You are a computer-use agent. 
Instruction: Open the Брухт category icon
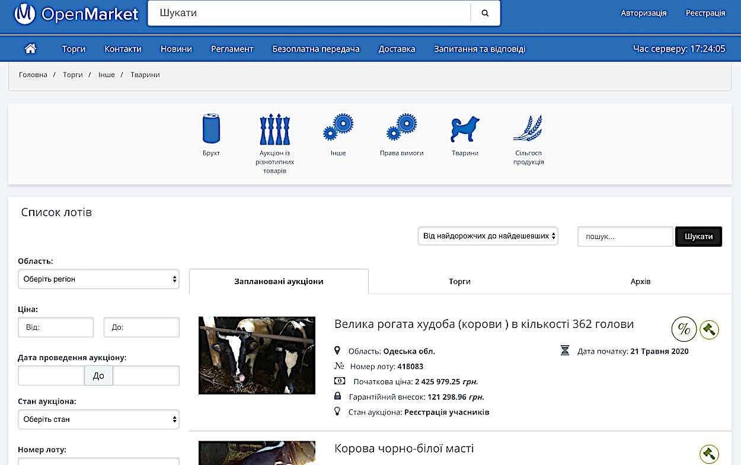pyautogui.click(x=211, y=129)
